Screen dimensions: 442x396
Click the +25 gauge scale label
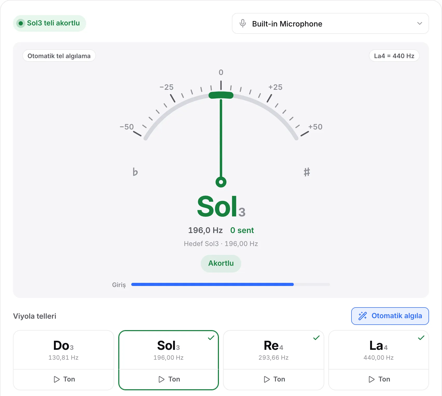click(275, 87)
